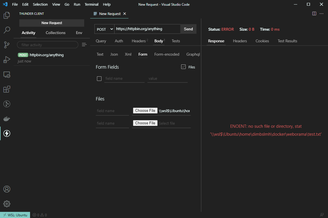Open the Source Control icon

pos(7,45)
